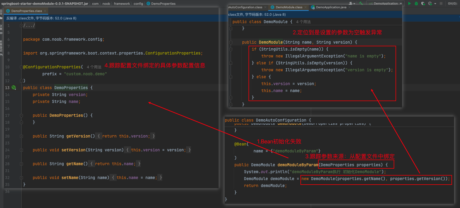The image size is (460, 208).
Task: Run DemoApplication with the green play icon
Action: tap(409, 3)
